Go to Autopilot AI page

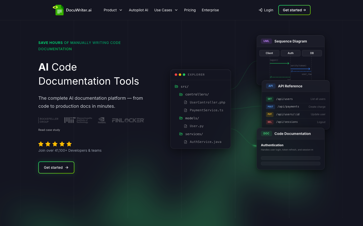(138, 10)
